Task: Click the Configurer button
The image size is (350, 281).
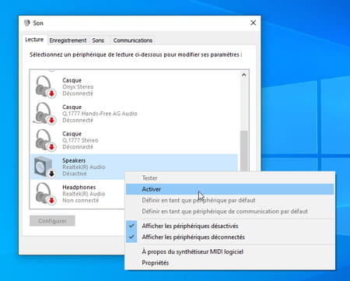Action: coord(52,221)
